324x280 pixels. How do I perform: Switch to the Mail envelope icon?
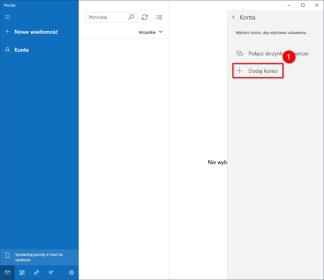pos(8,272)
